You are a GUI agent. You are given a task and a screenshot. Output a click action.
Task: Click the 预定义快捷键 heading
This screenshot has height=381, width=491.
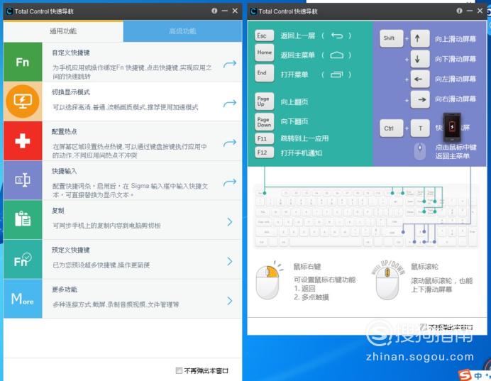[71, 250]
